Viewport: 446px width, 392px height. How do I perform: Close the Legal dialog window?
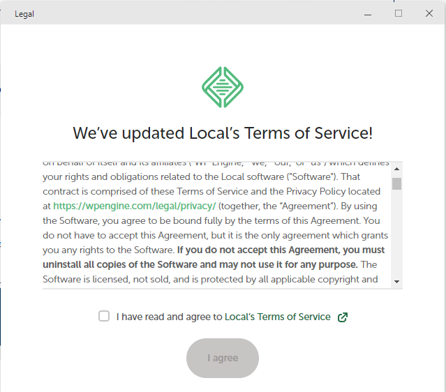[x=429, y=13]
